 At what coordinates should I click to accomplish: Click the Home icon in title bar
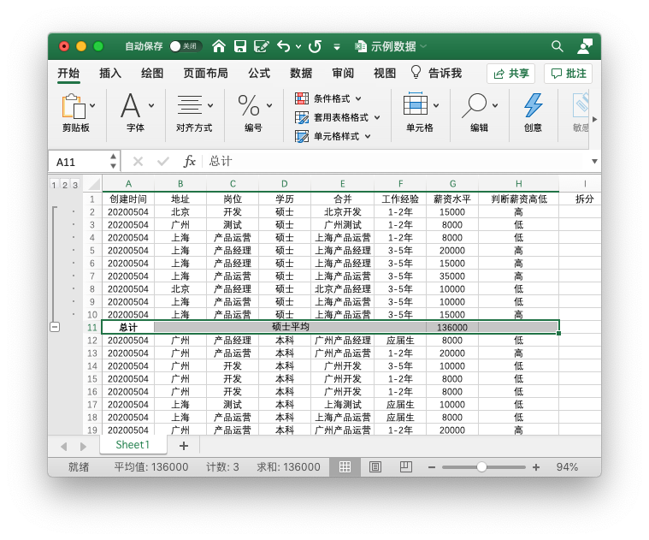coord(219,46)
